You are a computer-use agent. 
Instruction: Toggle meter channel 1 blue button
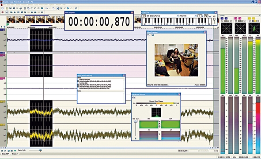tap(222, 18)
